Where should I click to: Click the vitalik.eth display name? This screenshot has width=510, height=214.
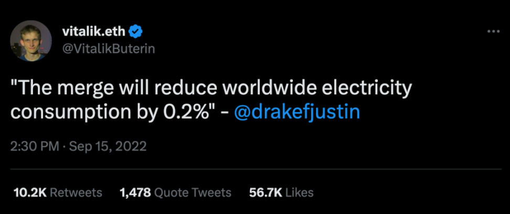(95, 32)
